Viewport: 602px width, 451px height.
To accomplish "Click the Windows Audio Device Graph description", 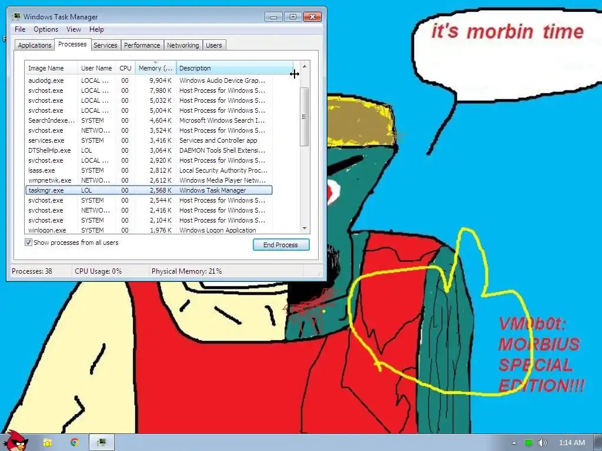I will tap(222, 80).
